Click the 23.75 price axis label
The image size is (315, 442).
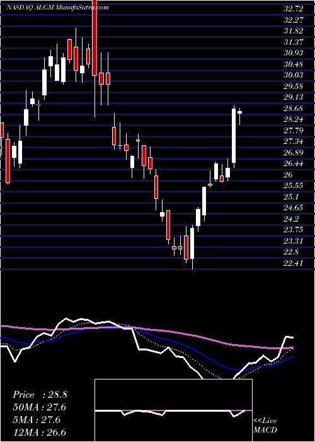[x=294, y=230]
